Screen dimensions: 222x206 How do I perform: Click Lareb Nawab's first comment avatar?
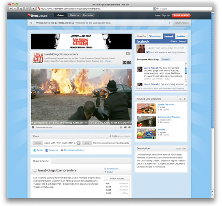pyautogui.click(x=139, y=69)
